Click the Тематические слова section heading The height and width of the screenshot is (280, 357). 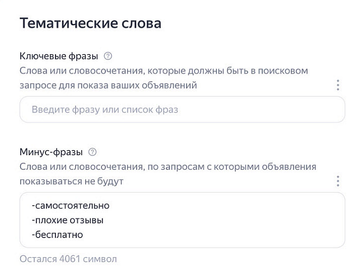[x=90, y=24]
